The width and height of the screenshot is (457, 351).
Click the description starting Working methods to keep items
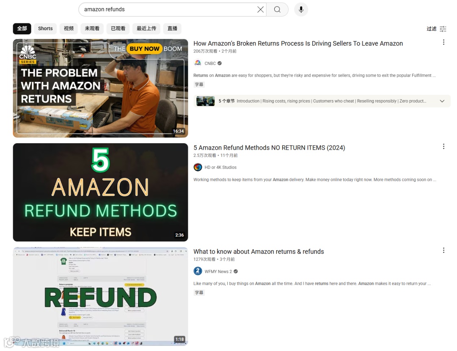click(x=315, y=180)
